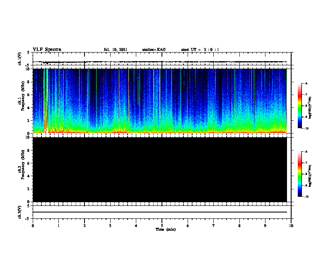Click the "log(PSD)" label beside ch.2 color bar
The width and height of the screenshot is (328, 253).
(x=310, y=176)
